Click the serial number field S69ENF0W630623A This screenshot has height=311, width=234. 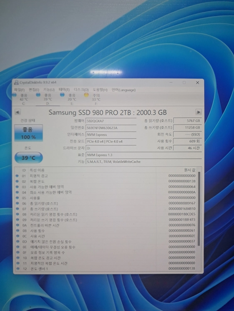tap(111, 128)
